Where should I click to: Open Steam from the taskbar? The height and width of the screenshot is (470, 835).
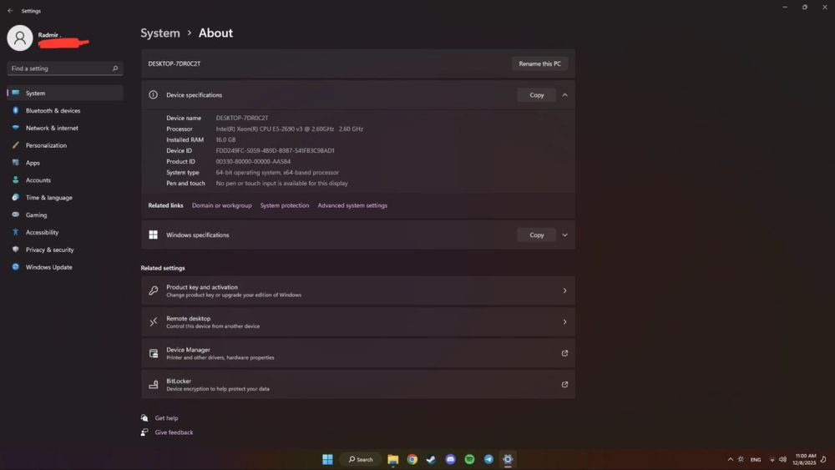point(431,459)
